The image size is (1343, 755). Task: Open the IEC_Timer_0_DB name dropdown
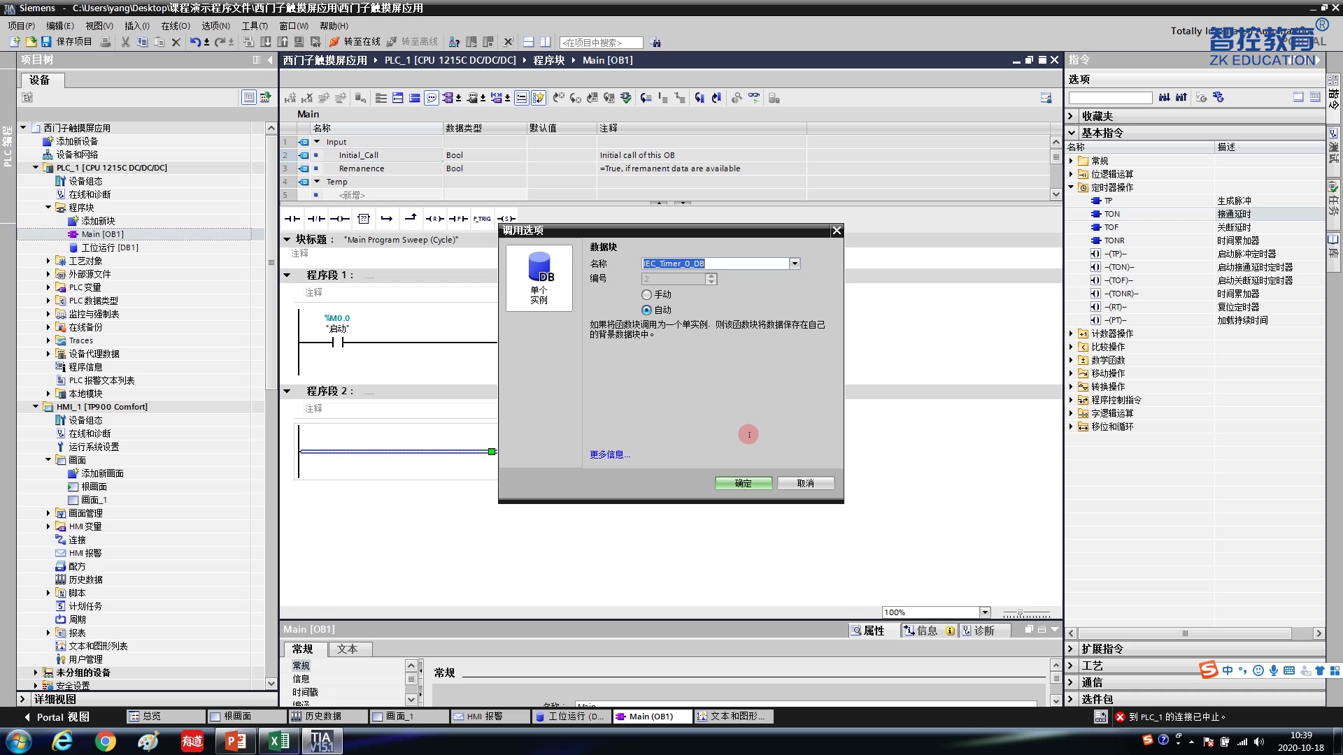(x=795, y=264)
